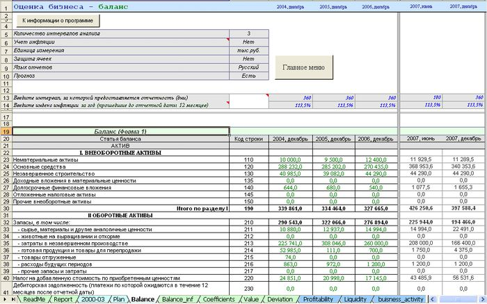487x304 pixels.
Task: Select value 52 985,0 in row 36
Action: (x=290, y=251)
